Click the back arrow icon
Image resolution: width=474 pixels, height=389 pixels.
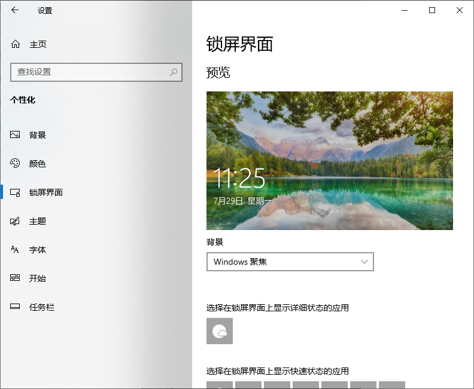click(15, 10)
